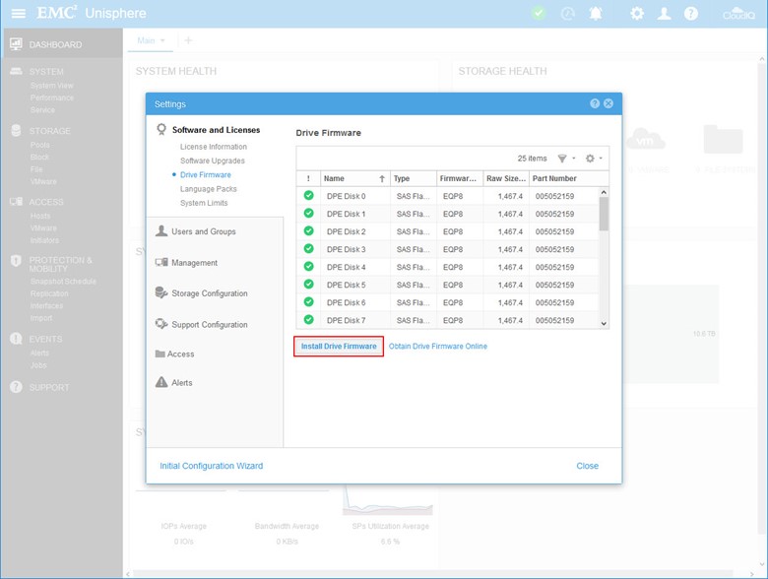The image size is (768, 579).
Task: Click the STORAGE sidebar database icon
Action: 16,130
